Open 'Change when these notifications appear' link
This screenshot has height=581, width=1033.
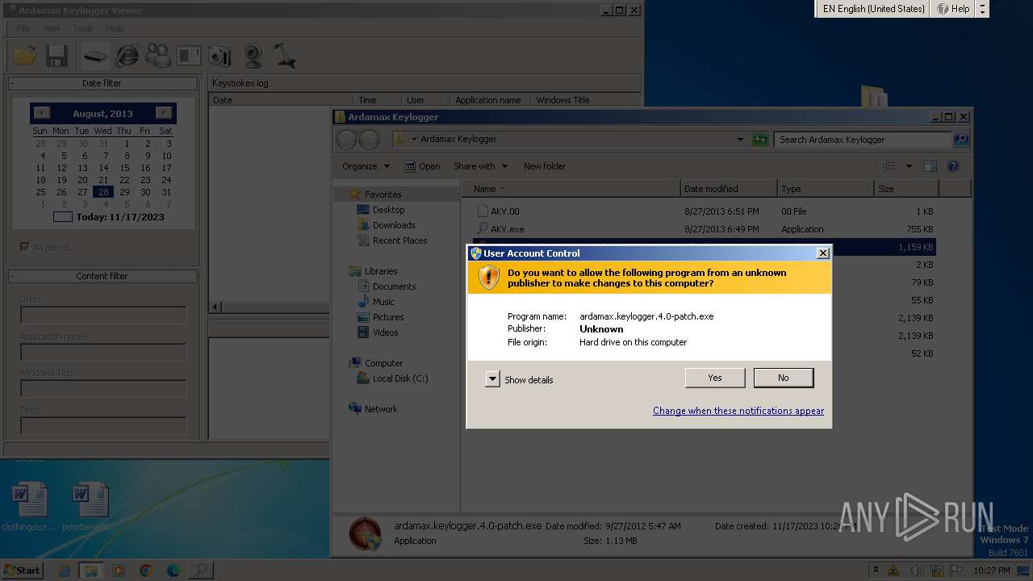tap(738, 411)
